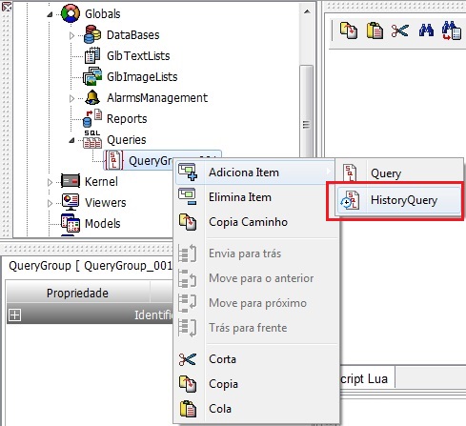Click the Cut scissors toolbar icon
This screenshot has width=466, height=426.
tap(399, 31)
